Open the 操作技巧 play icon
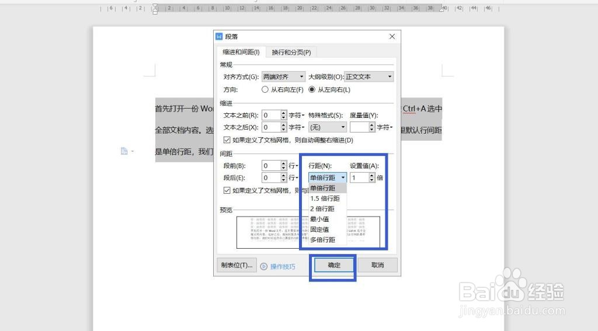 point(264,267)
